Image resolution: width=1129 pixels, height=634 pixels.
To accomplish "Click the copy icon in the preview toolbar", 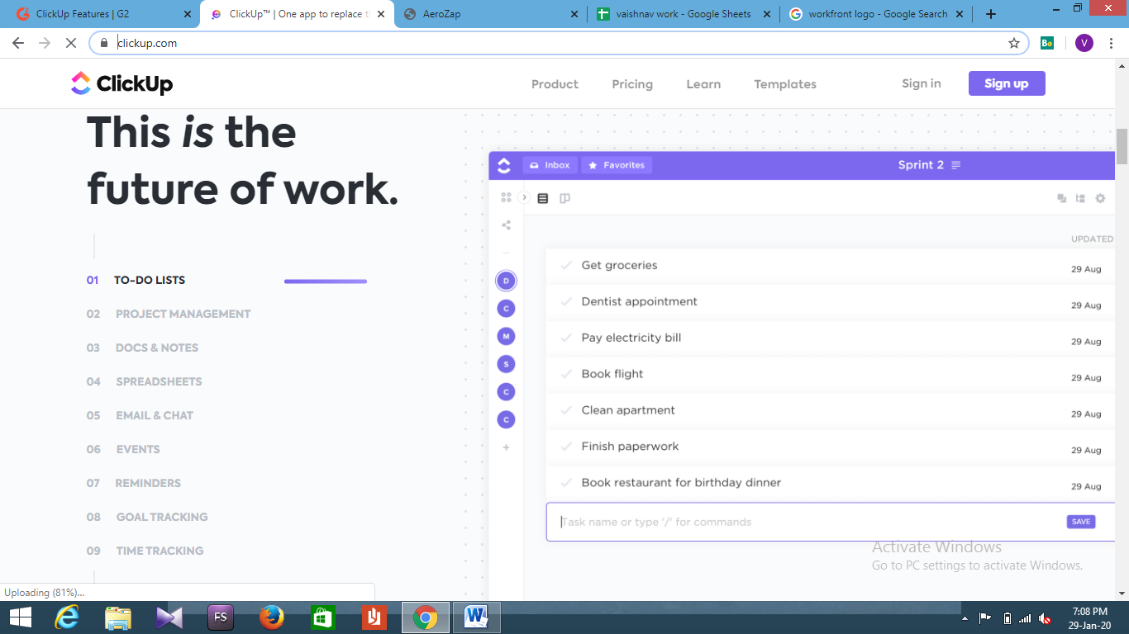I will [1062, 198].
